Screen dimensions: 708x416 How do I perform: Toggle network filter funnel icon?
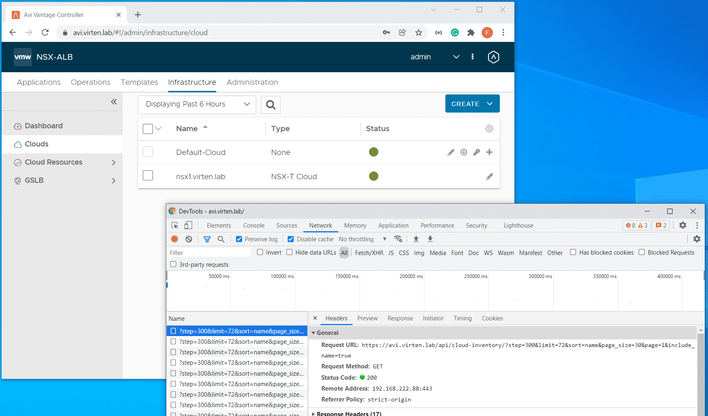[x=207, y=239]
